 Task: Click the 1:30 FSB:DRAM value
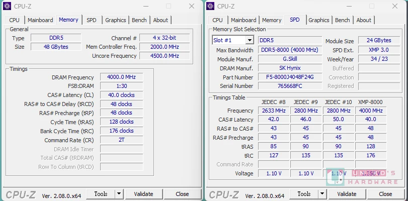[x=122, y=86]
